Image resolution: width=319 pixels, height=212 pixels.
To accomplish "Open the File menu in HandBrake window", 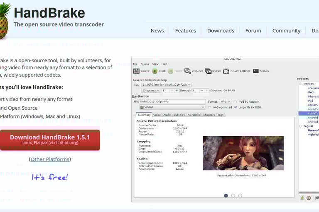I will coord(135,64).
